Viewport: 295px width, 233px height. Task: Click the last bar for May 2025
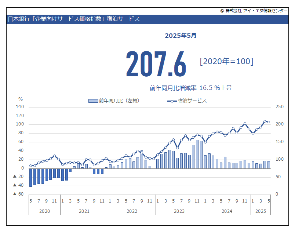(x=269, y=165)
